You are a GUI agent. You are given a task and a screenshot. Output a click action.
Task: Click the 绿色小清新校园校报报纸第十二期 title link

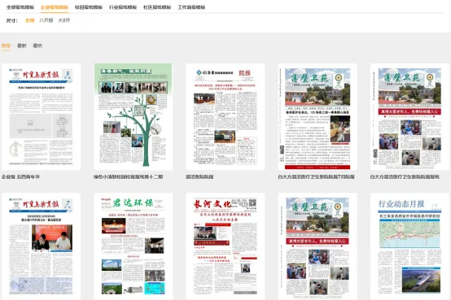[129, 177]
